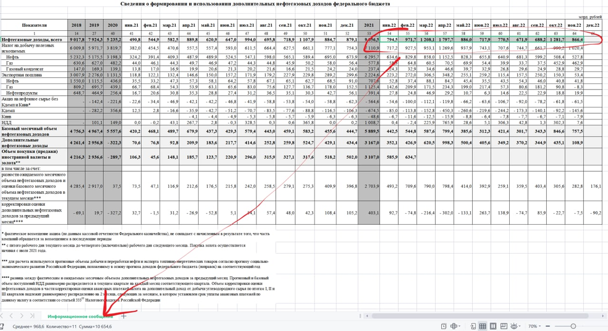Select the НДД row label
The image size is (608, 331).
[x=33, y=121]
